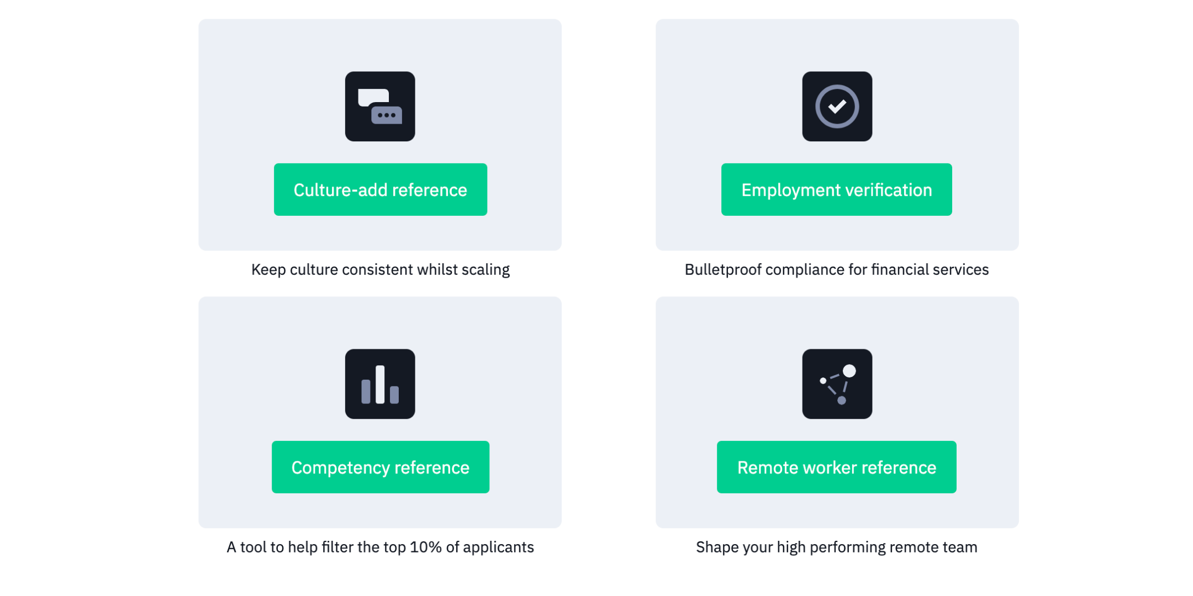
Task: Click the white checkmark inside the circle
Action: tap(837, 106)
